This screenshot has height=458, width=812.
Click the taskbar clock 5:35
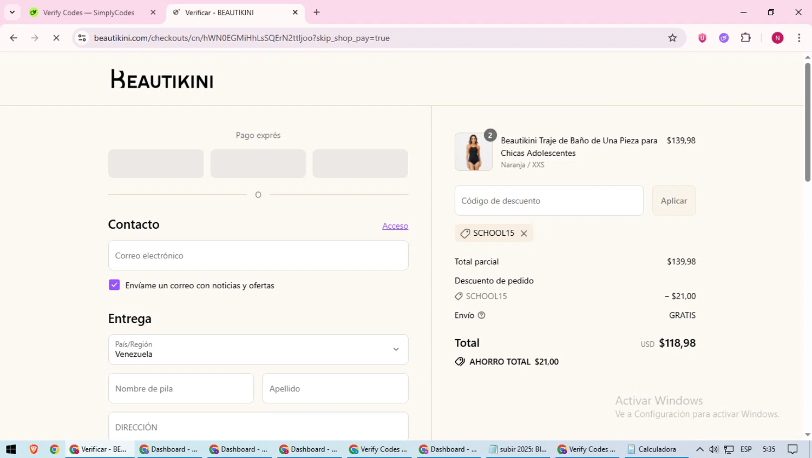(769, 449)
